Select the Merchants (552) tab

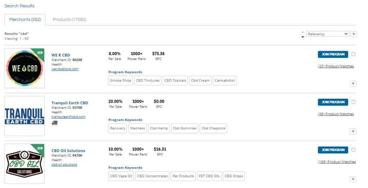25,19
